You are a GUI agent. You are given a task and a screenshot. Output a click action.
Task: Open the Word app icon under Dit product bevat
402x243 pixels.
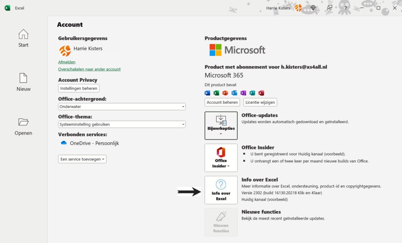tap(207, 93)
